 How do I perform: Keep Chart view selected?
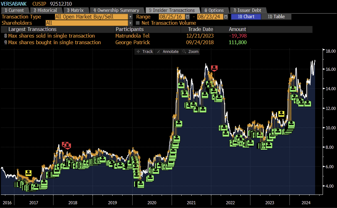246,17
